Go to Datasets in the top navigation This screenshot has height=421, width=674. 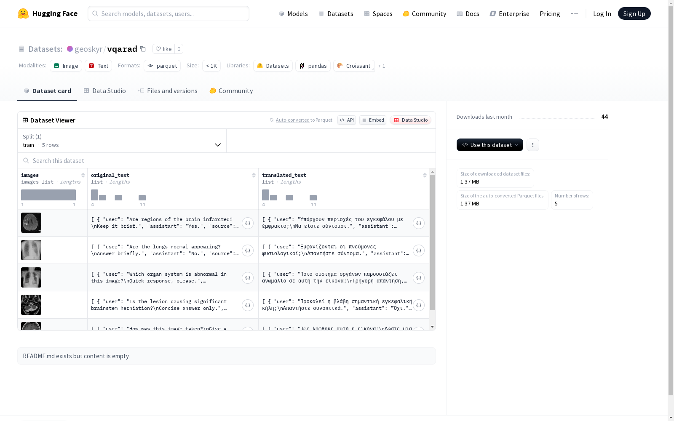[x=336, y=13]
